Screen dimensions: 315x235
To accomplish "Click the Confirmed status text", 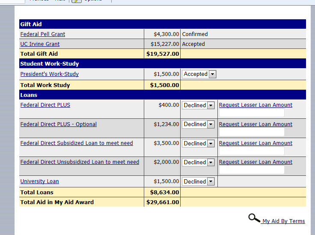I will tap(195, 34).
